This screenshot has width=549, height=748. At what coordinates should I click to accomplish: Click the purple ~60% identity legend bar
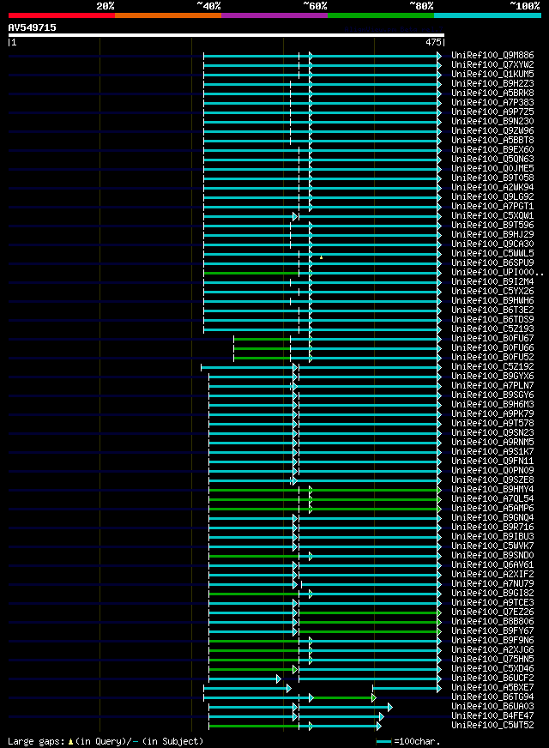click(274, 15)
